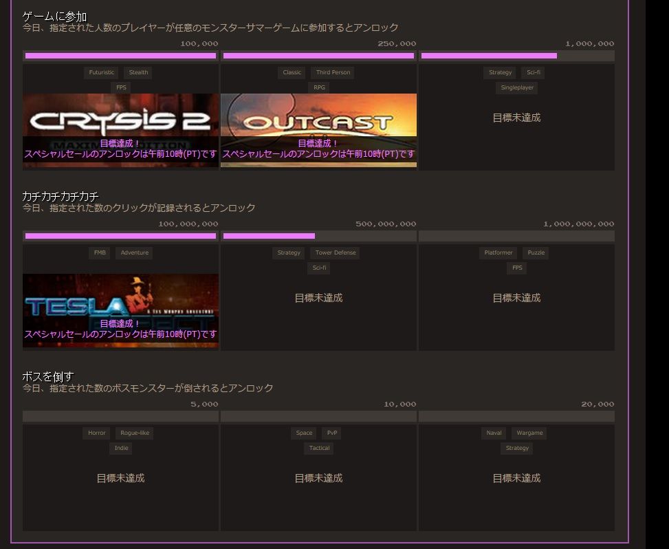Click the 250,000 goal number
Viewport: 669px width, 549px height.
pos(397,43)
